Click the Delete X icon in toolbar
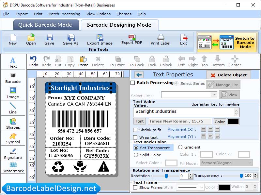261x195 pixels. (98, 59)
